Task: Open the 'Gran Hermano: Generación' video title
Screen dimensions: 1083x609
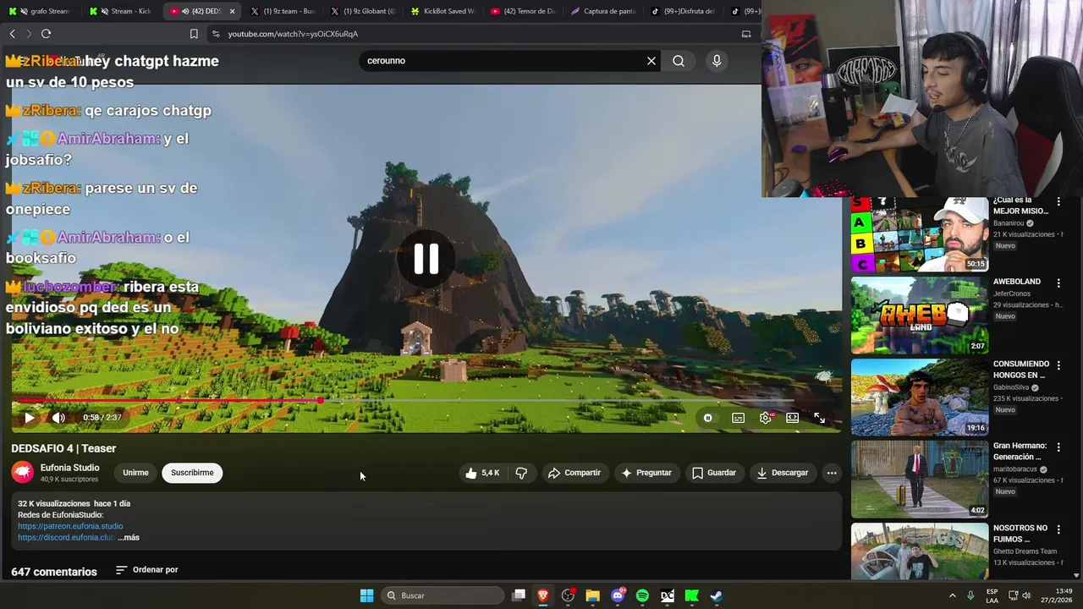Action: click(x=1020, y=451)
